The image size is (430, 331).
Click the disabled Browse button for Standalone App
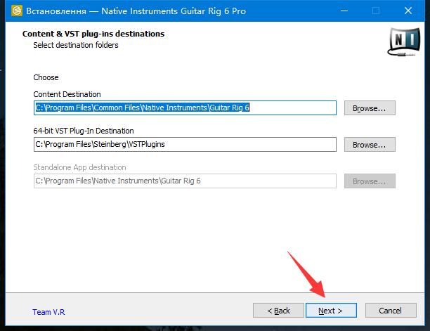point(370,181)
